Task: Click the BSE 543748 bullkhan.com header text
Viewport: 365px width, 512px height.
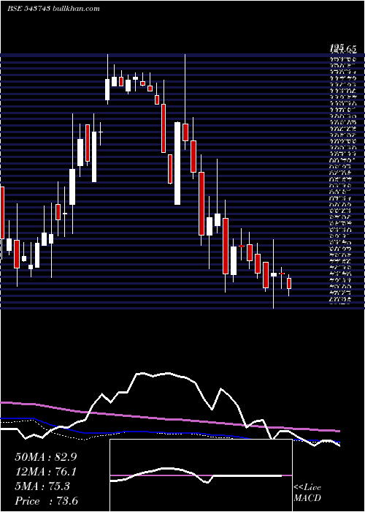Action: point(53,9)
